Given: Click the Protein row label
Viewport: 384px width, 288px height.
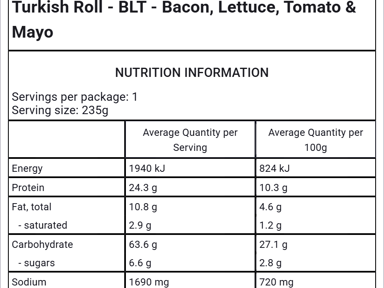Looking at the screenshot, I should pos(28,188).
